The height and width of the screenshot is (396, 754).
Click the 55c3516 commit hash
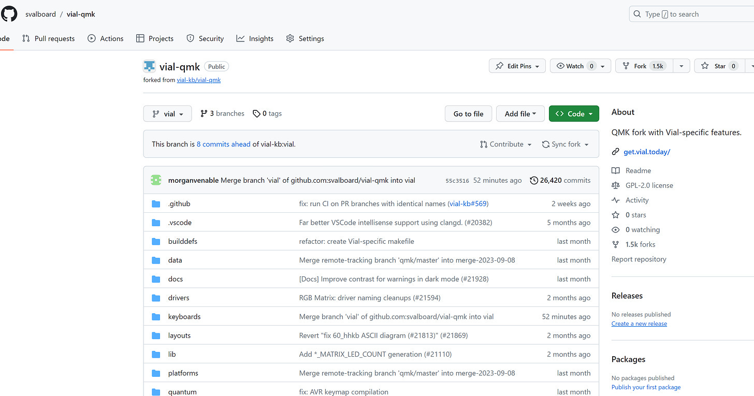click(457, 181)
